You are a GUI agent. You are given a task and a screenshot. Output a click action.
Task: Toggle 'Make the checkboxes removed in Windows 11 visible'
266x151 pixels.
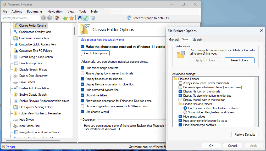[x=82, y=47]
